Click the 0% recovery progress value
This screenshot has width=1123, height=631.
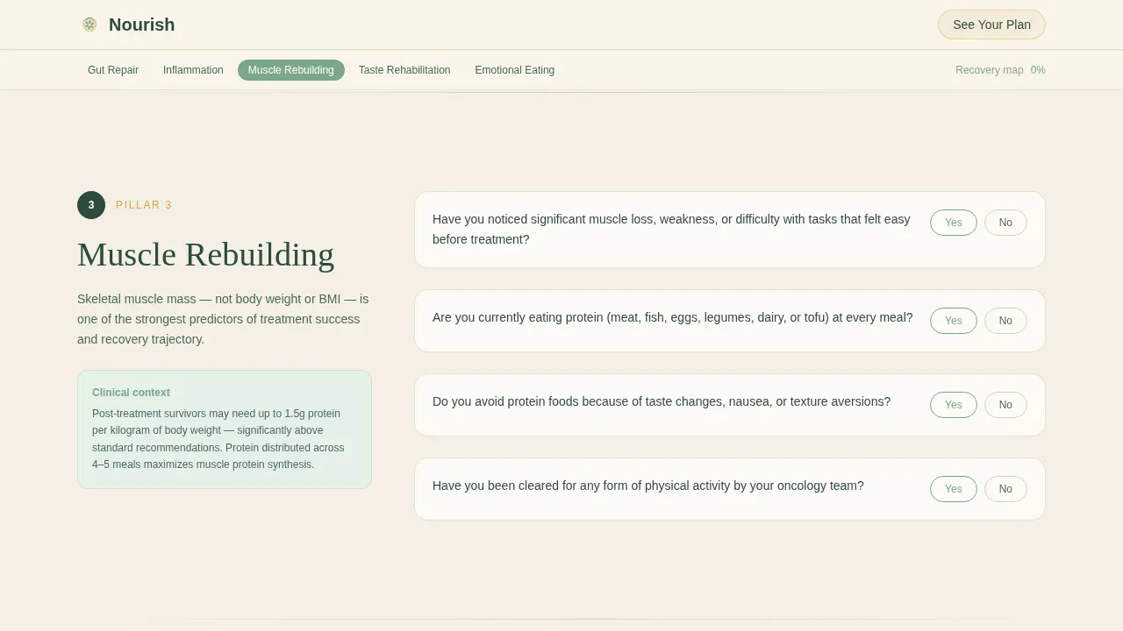tap(1038, 70)
